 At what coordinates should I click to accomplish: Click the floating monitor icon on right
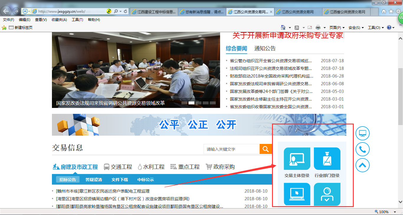tap(362, 133)
